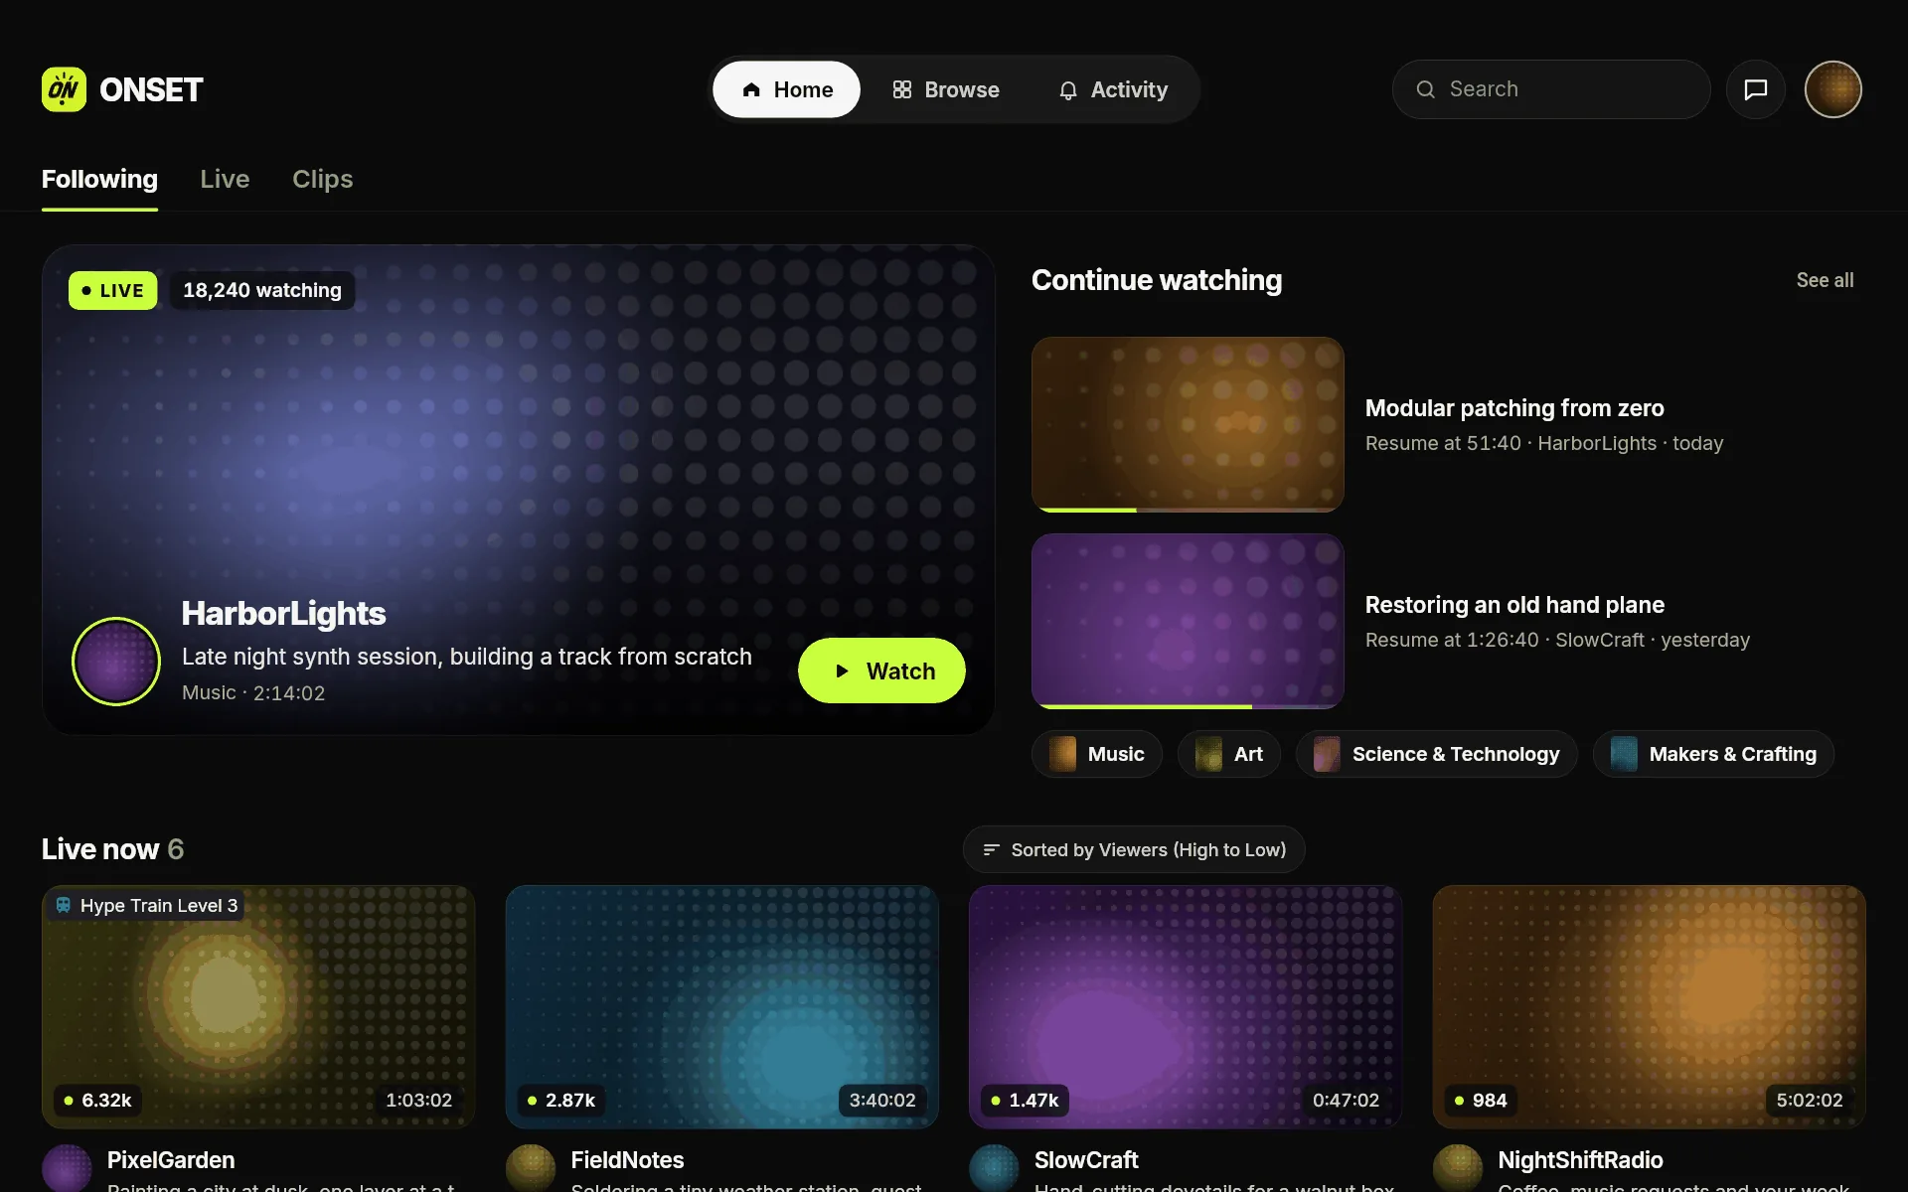This screenshot has height=1192, width=1908.
Task: Open the FieldNotes live stream thumbnail
Action: [722, 1007]
